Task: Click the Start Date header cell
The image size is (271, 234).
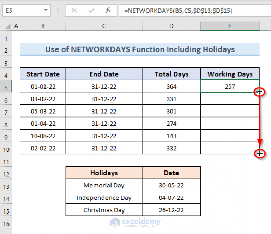Action: 43,74
